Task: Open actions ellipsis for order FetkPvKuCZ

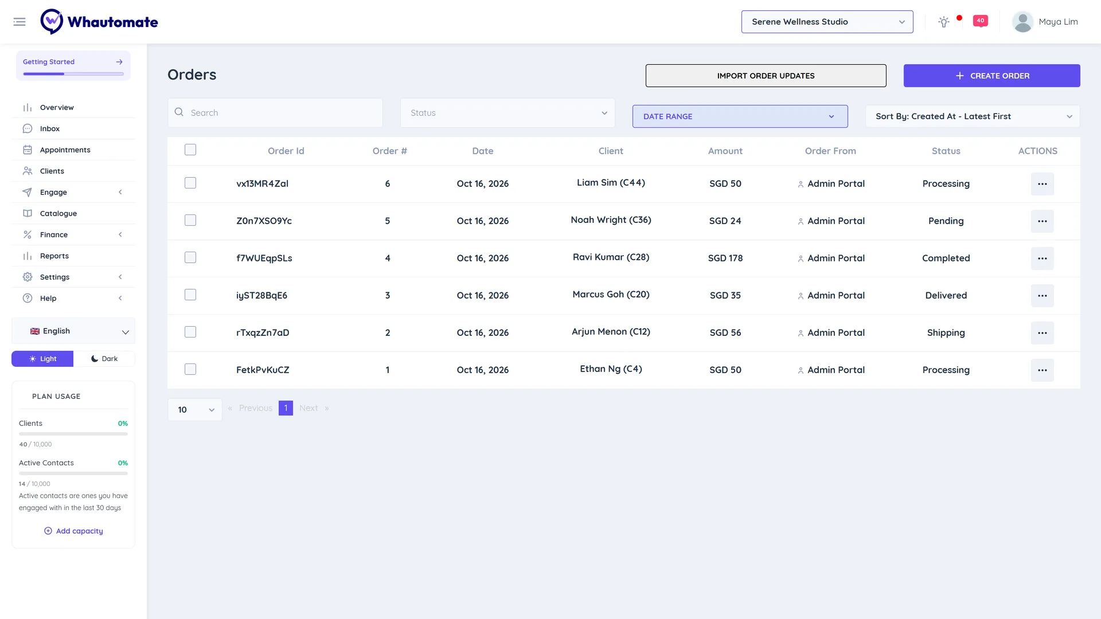Action: pos(1043,370)
